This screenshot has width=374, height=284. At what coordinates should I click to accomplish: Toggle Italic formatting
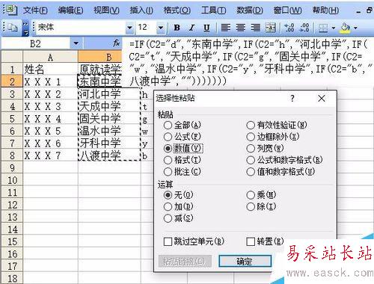point(191,28)
